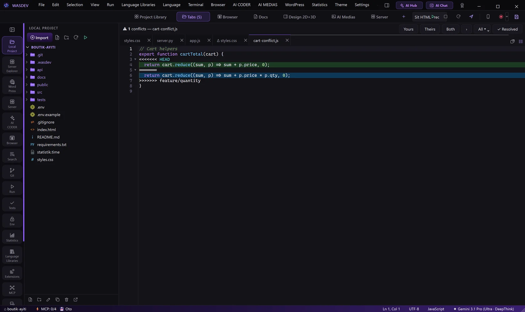Open the All conflicts dropdown
The image size is (525, 312).
click(x=482, y=29)
